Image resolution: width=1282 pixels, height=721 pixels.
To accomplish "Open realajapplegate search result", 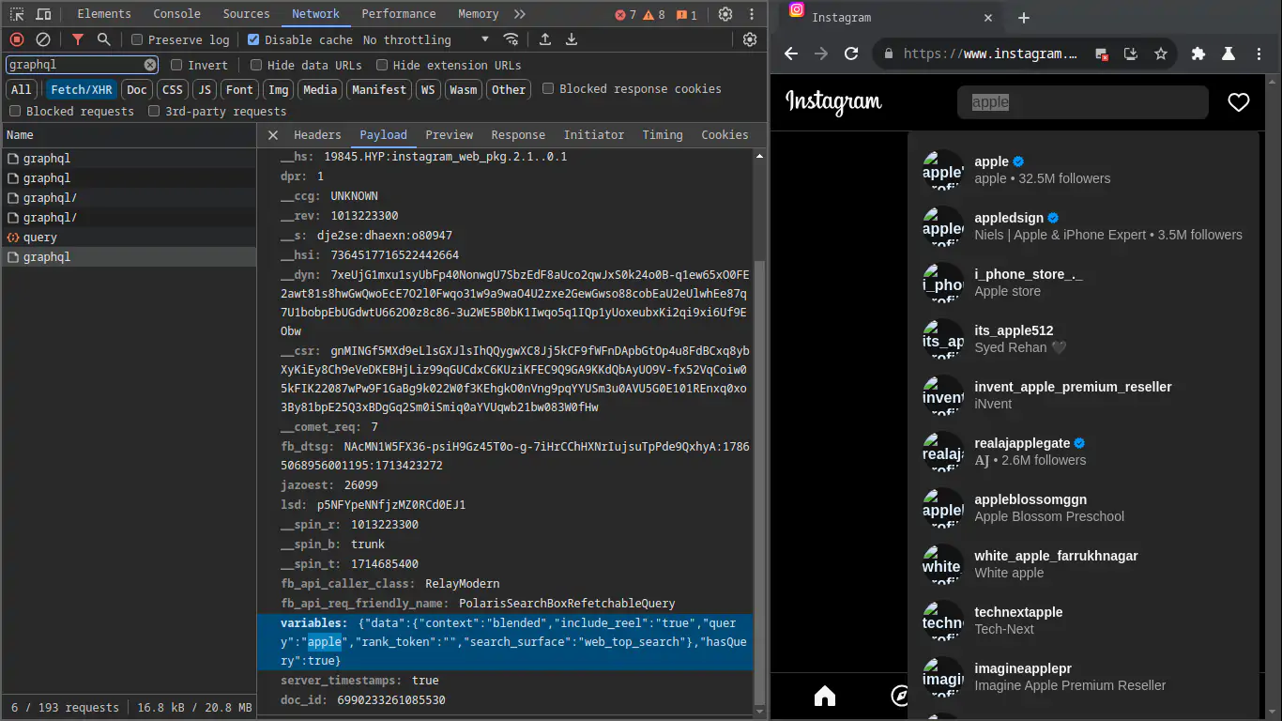I will click(x=1083, y=452).
